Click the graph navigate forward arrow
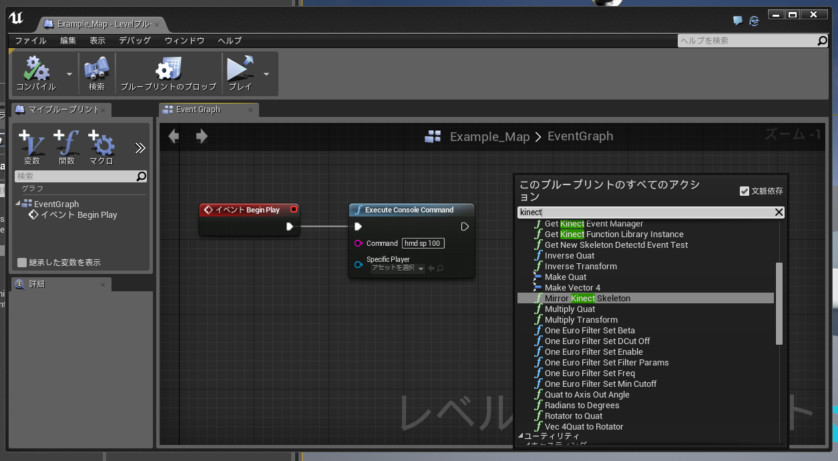 pos(202,136)
